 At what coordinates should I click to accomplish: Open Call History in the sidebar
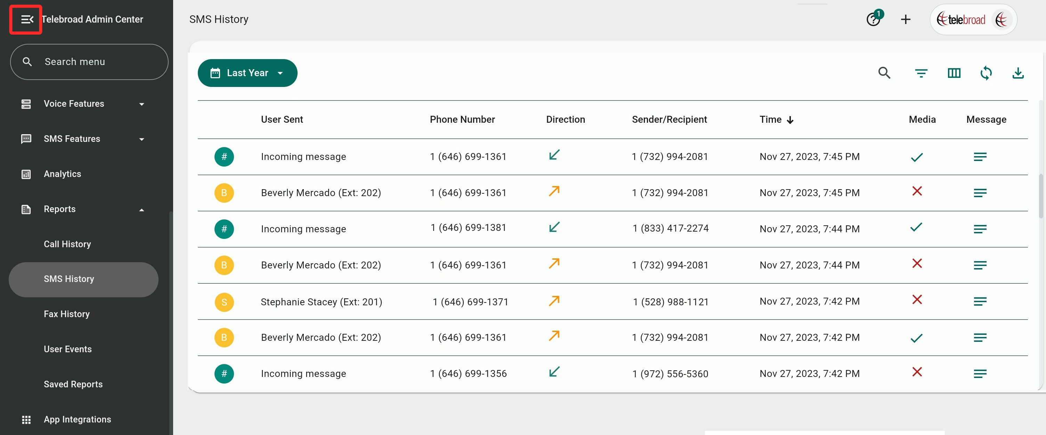click(x=67, y=244)
